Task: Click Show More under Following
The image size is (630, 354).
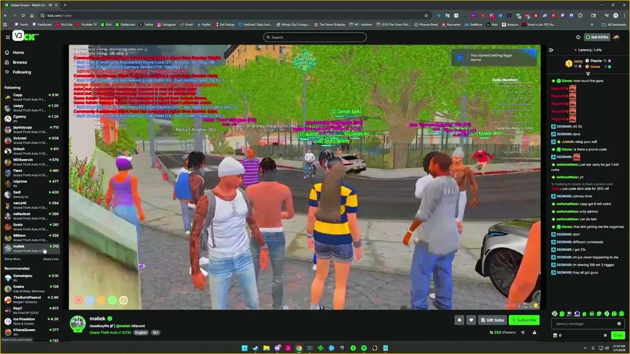Action: coord(12,259)
